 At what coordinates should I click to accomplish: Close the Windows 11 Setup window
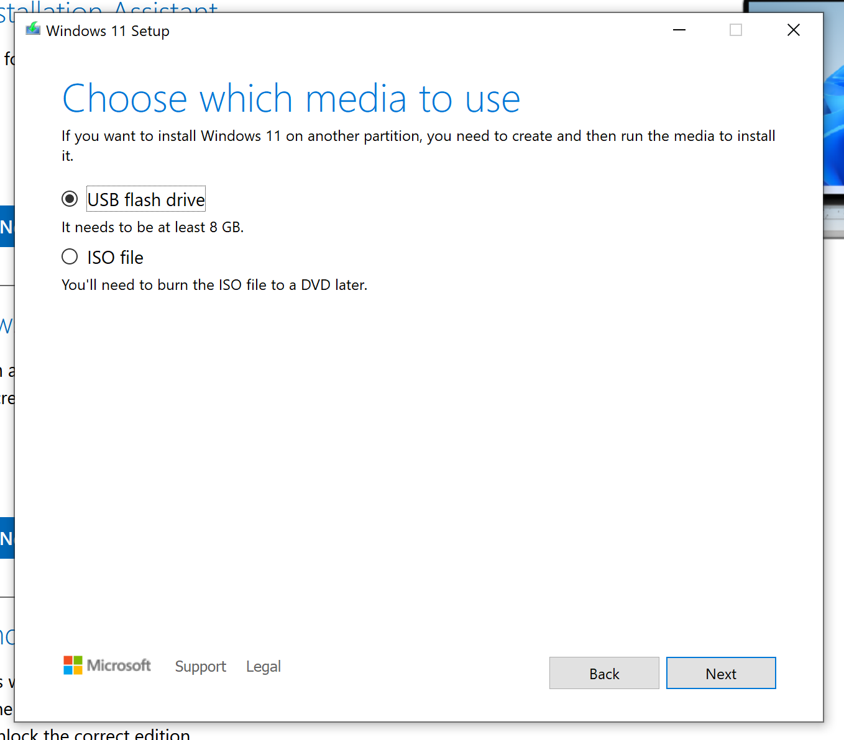pyautogui.click(x=794, y=30)
